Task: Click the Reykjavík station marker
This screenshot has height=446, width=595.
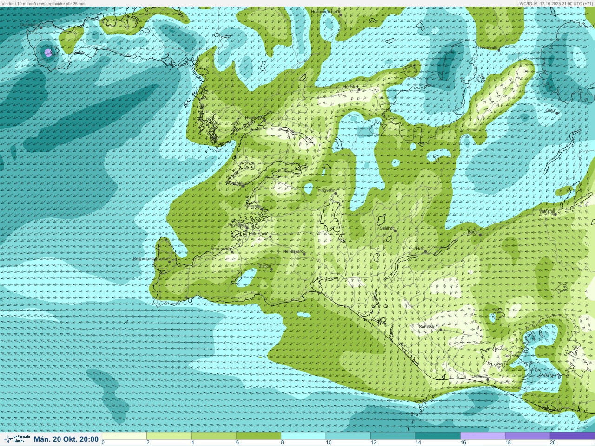Action: (x=248, y=227)
